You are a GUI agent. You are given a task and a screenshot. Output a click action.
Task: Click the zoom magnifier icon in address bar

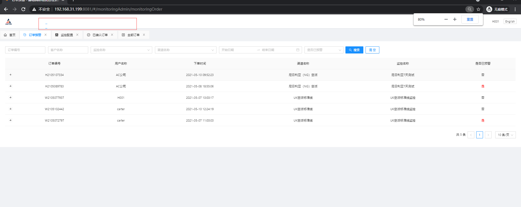coord(469,9)
